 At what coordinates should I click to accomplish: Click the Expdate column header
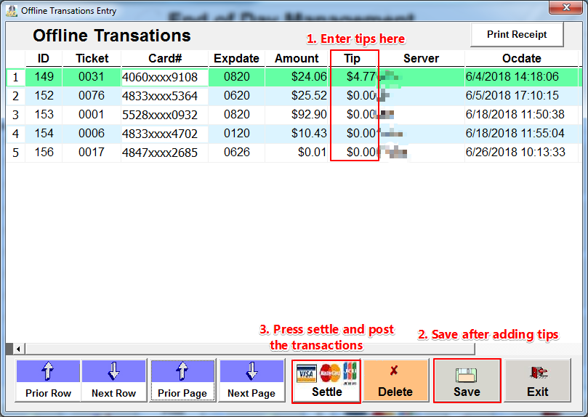(x=237, y=58)
